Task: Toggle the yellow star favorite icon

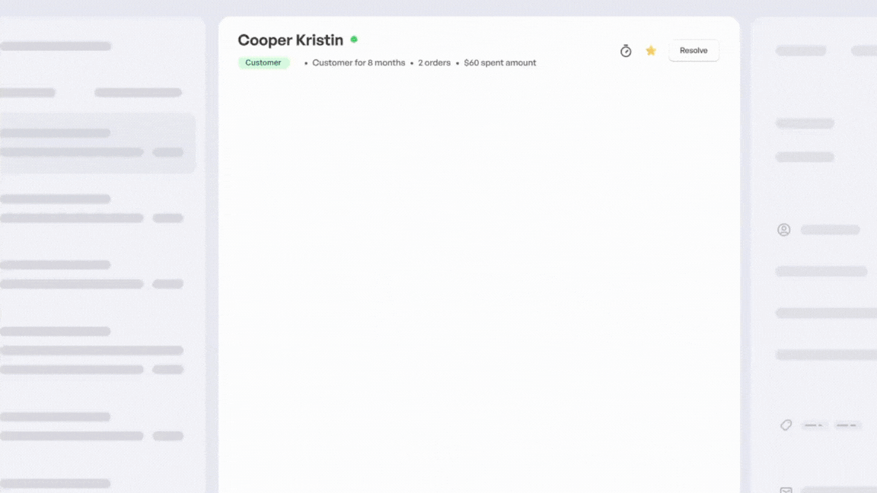Action: click(x=651, y=51)
